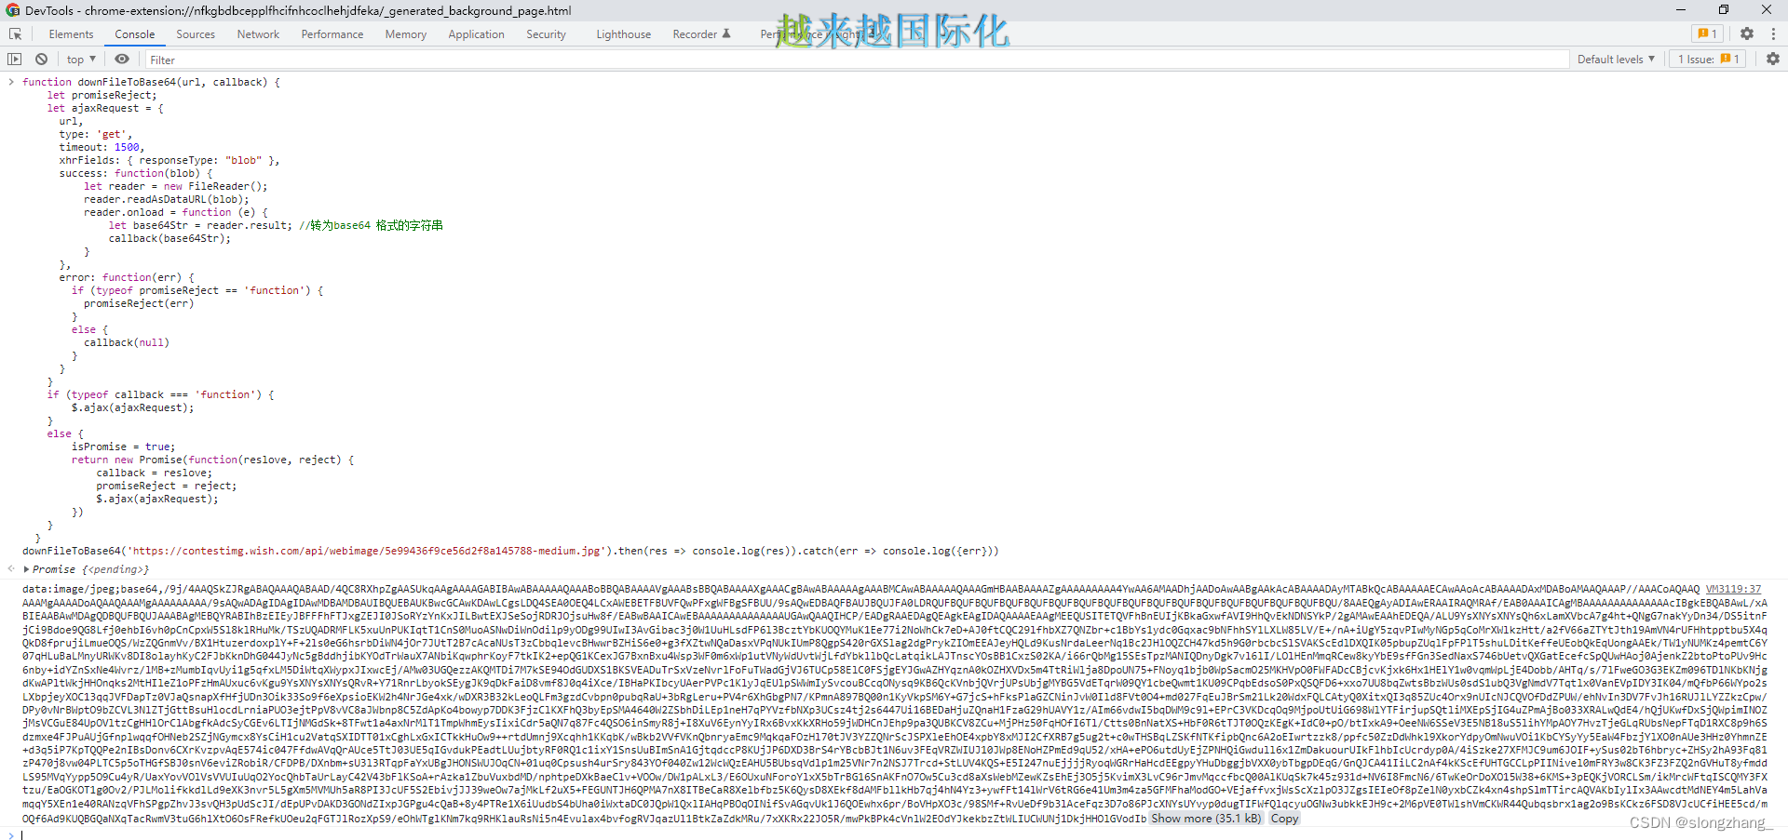Click the 'isPromise = true;' line

point(123,447)
